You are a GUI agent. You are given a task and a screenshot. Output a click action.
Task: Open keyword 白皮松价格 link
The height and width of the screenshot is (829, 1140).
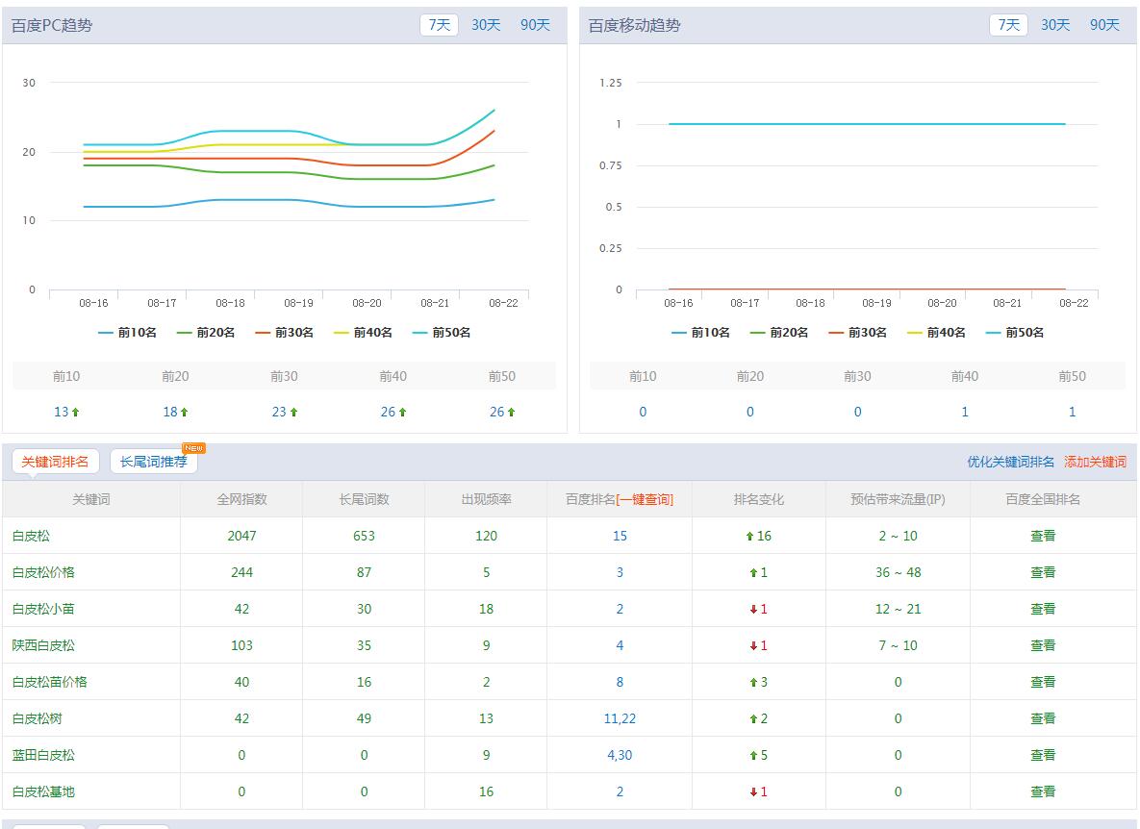coord(43,572)
